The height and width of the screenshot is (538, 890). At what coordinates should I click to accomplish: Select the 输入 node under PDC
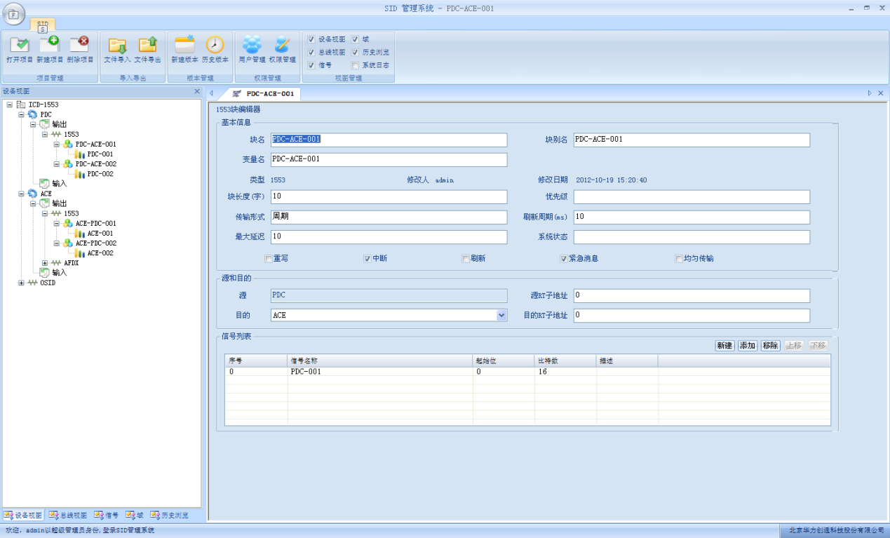click(x=59, y=183)
